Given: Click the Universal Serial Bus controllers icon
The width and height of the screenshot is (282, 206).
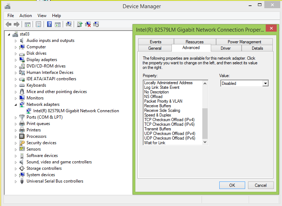Looking at the screenshot, I should tap(22, 181).
